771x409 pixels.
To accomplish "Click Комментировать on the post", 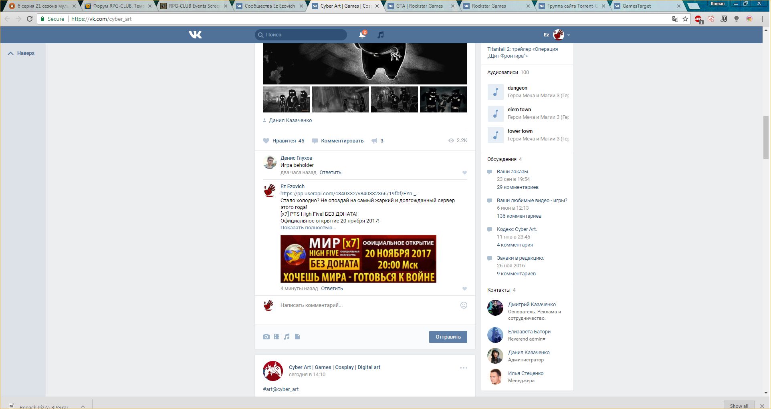I will 338,141.
